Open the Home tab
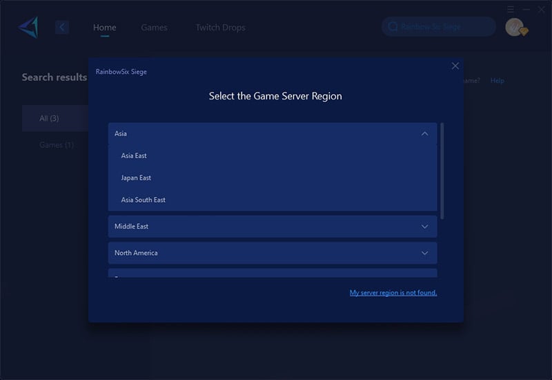 (105, 28)
